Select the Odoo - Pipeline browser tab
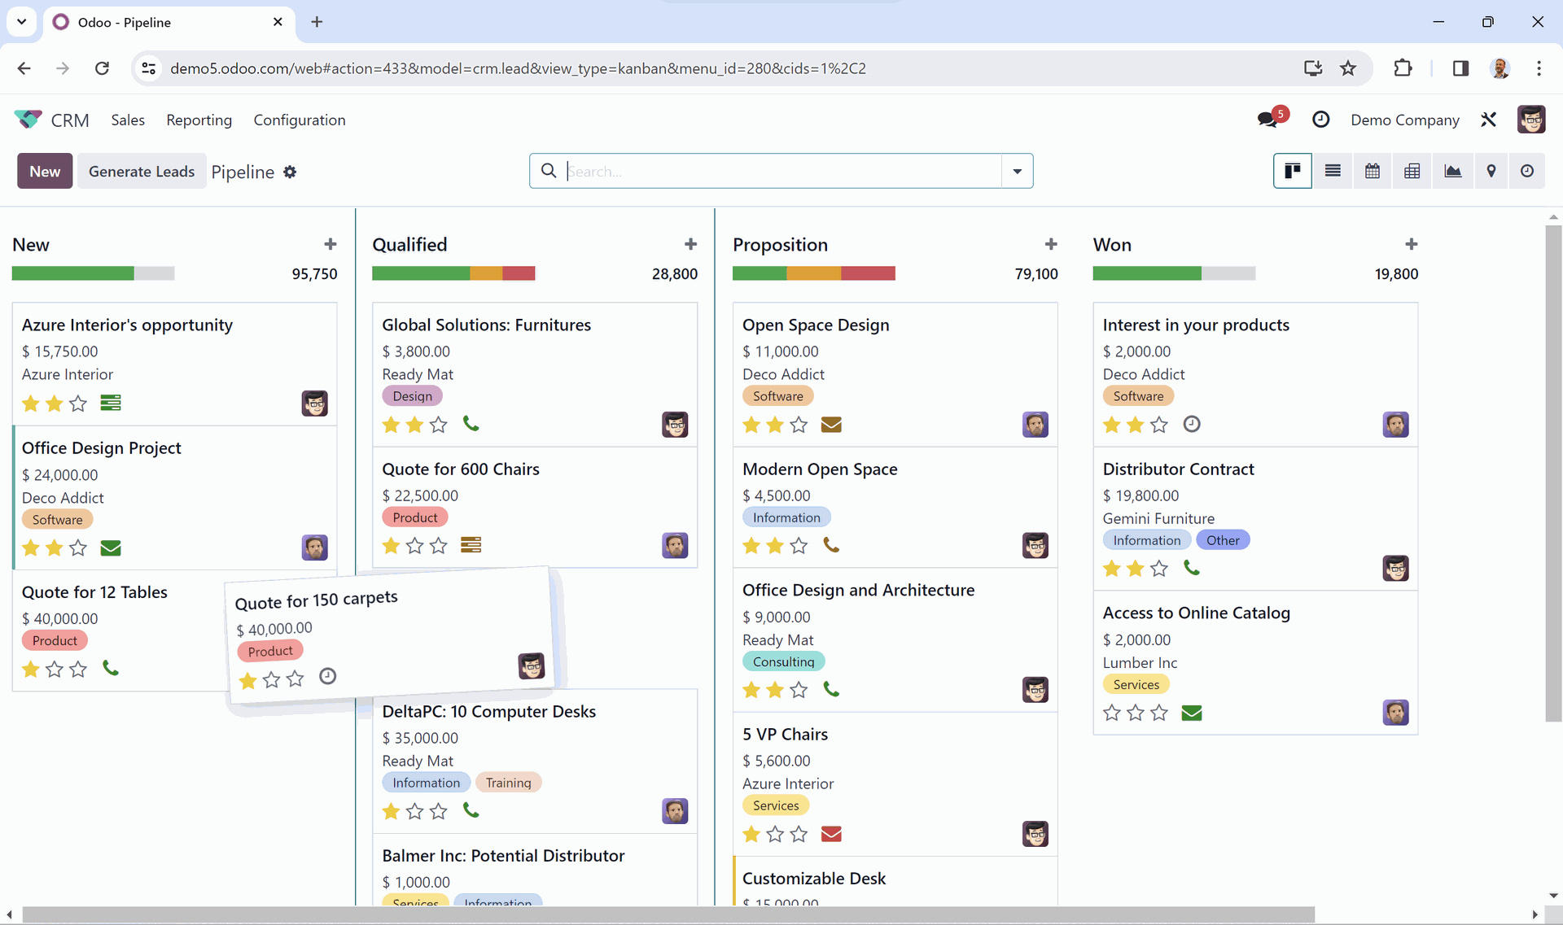The image size is (1563, 925). (169, 22)
